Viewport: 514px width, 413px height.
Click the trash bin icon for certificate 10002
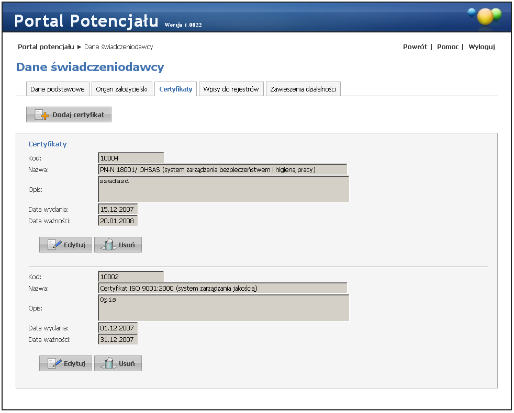[108, 363]
